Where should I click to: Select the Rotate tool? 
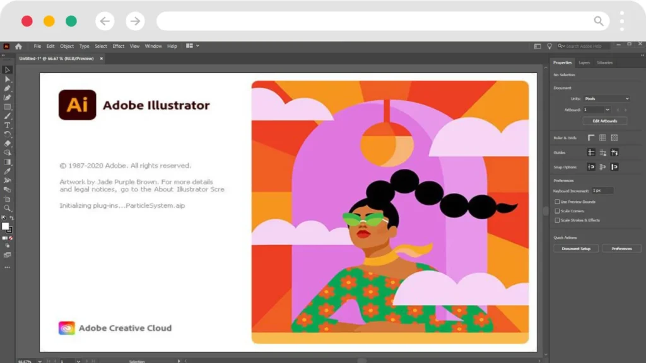pyautogui.click(x=7, y=134)
